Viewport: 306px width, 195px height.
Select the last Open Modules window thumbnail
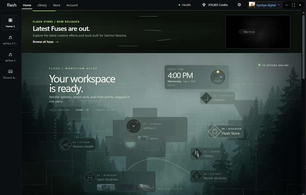pyautogui.click(x=145, y=187)
